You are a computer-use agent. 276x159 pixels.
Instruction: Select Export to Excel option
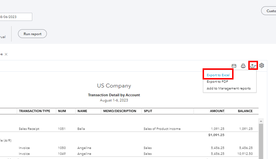[218, 75]
